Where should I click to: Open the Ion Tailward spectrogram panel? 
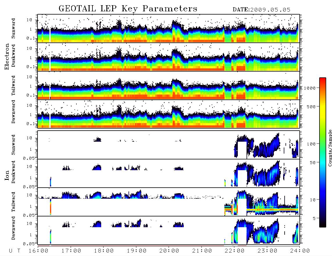point(169,202)
